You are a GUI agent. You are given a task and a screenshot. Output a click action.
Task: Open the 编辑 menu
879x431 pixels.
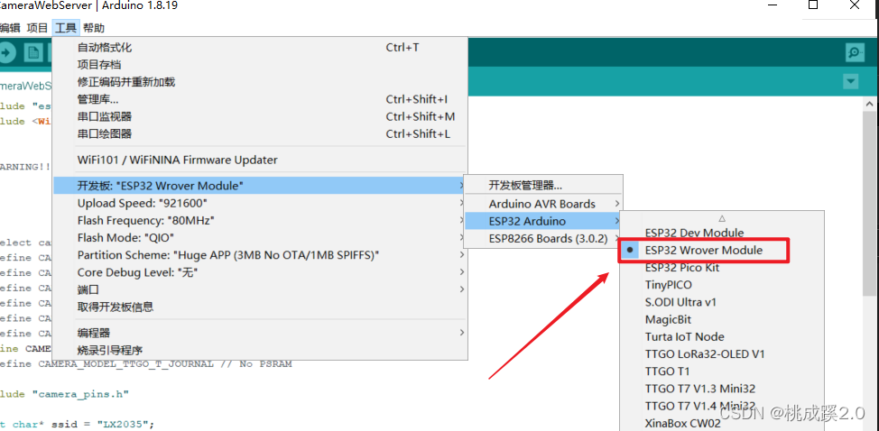coord(10,28)
